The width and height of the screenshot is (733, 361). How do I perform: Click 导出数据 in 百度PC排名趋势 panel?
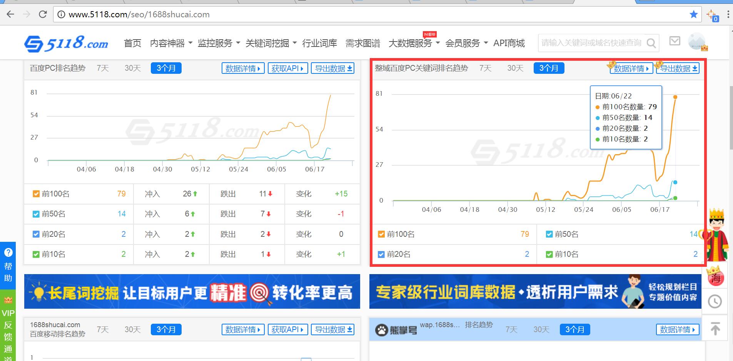pyautogui.click(x=332, y=68)
